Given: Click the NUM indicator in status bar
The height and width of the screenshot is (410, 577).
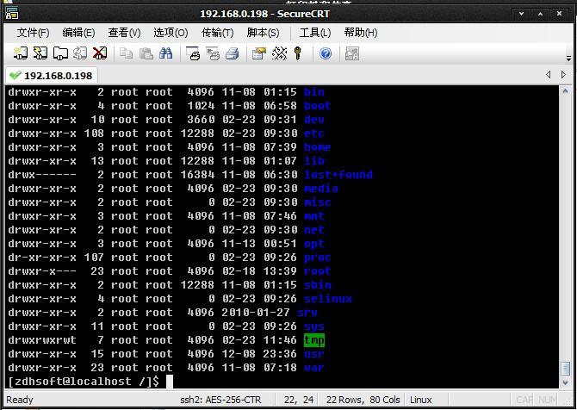Looking at the screenshot, I should pos(547,400).
